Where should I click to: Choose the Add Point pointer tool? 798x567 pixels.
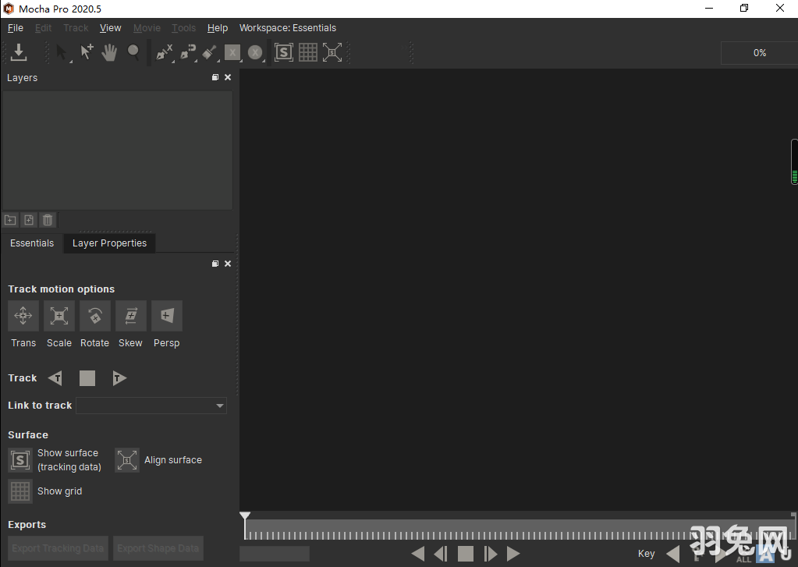(87, 52)
